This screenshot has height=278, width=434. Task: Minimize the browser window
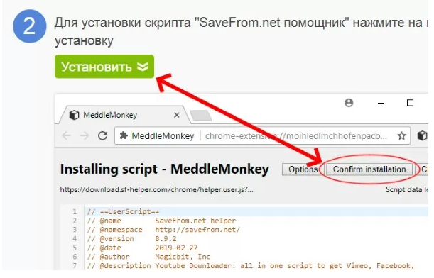point(381,103)
